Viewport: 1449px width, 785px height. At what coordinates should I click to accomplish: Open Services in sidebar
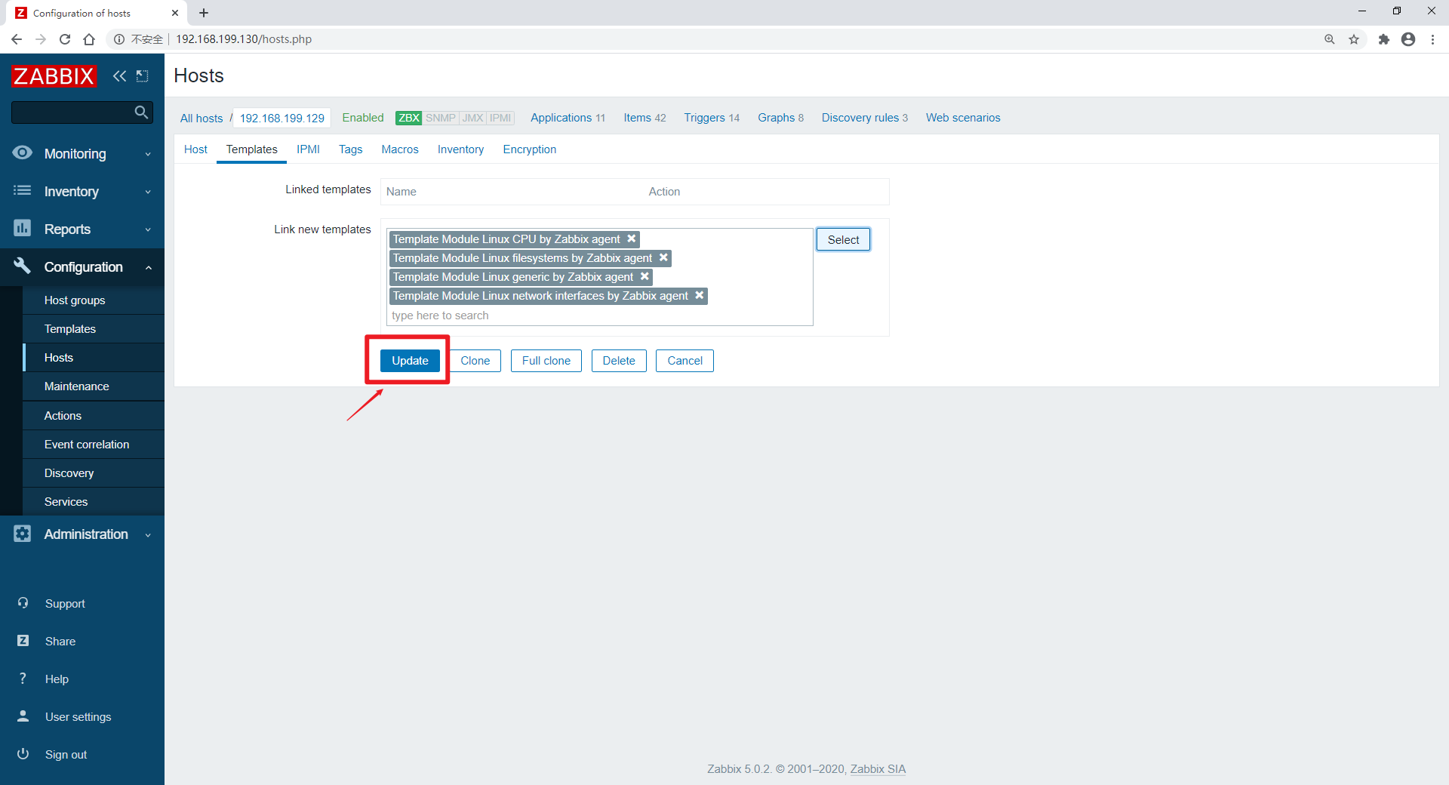coord(94,502)
